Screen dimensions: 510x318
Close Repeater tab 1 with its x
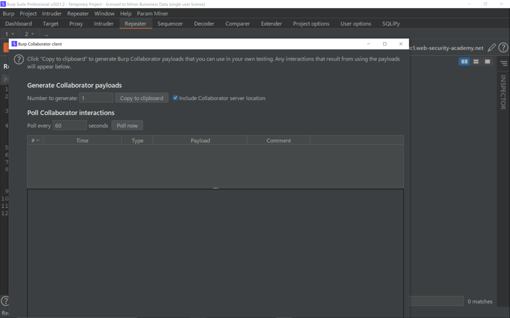coord(13,34)
